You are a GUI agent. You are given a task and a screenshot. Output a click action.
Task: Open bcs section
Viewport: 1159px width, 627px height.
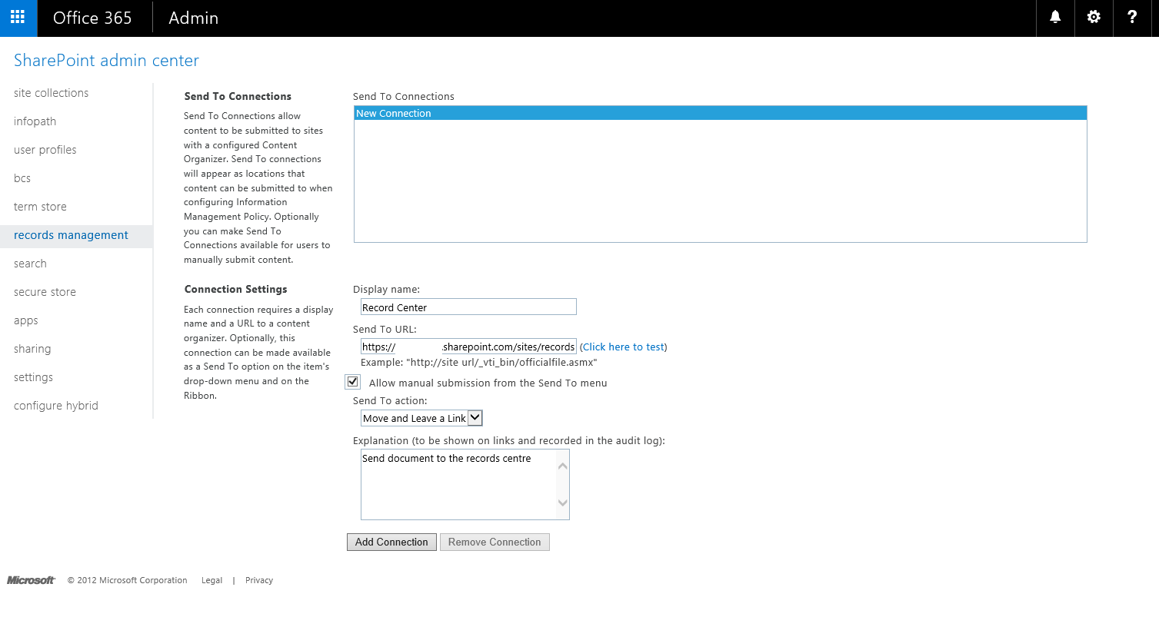coord(22,178)
